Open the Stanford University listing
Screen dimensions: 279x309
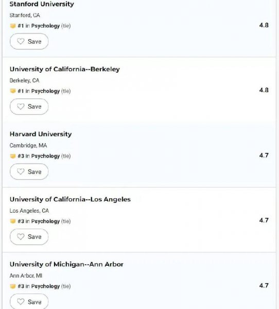42,4
